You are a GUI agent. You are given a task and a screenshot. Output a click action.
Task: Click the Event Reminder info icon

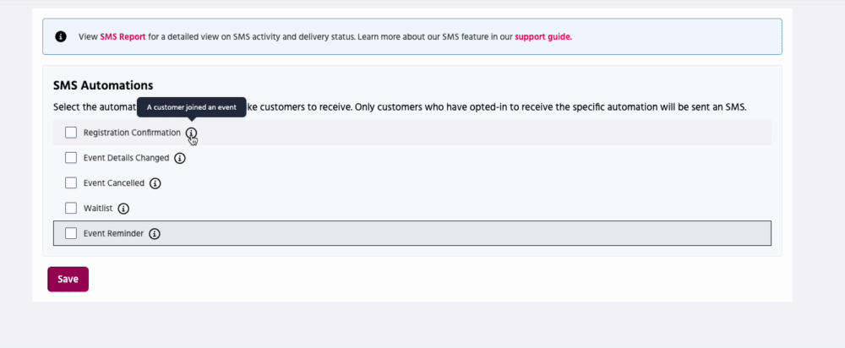pyautogui.click(x=155, y=234)
